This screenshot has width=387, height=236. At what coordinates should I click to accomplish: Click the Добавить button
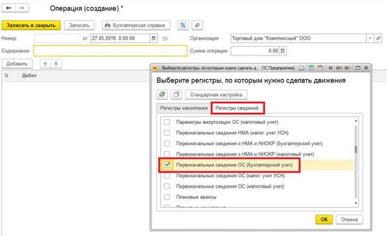[17, 64]
